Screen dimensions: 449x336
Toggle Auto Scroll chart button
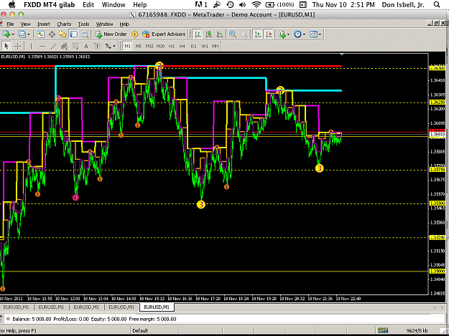pyautogui.click(x=258, y=34)
